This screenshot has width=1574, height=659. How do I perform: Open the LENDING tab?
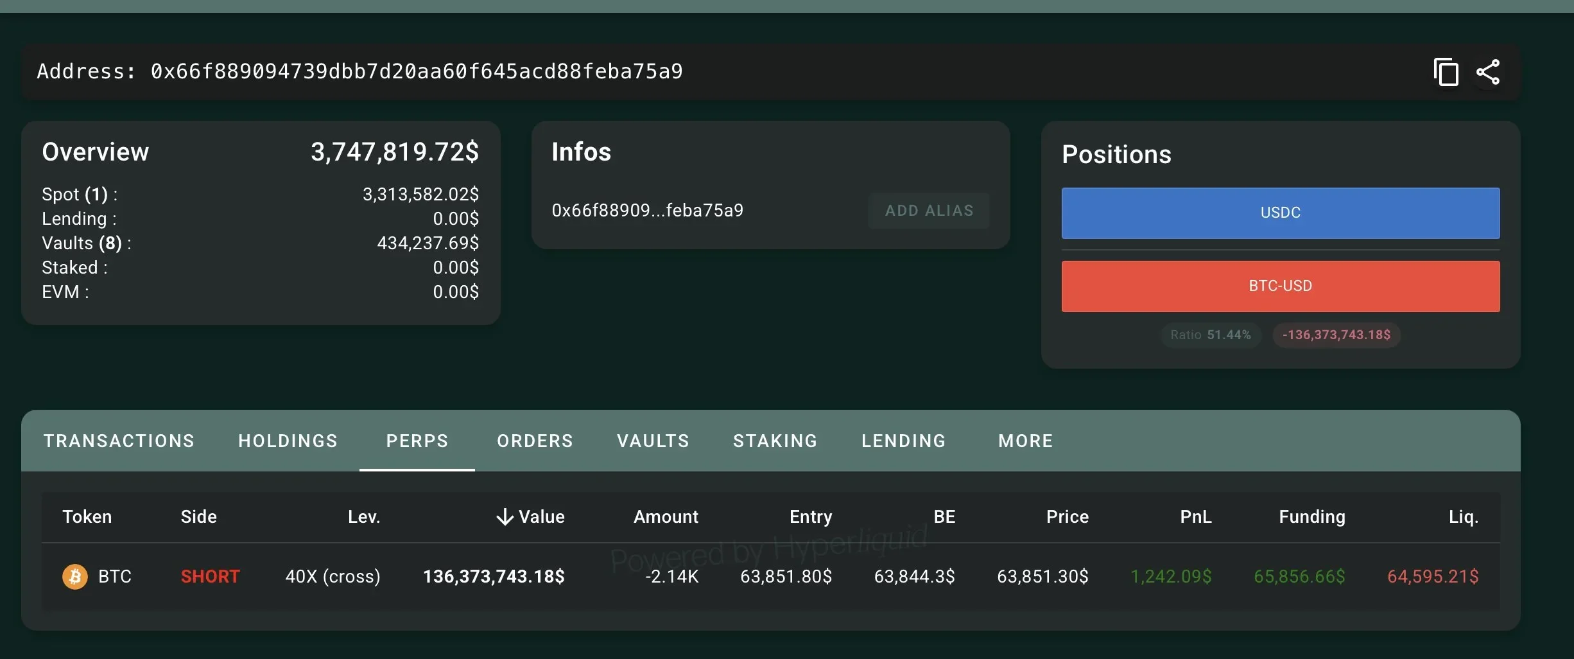pos(904,441)
